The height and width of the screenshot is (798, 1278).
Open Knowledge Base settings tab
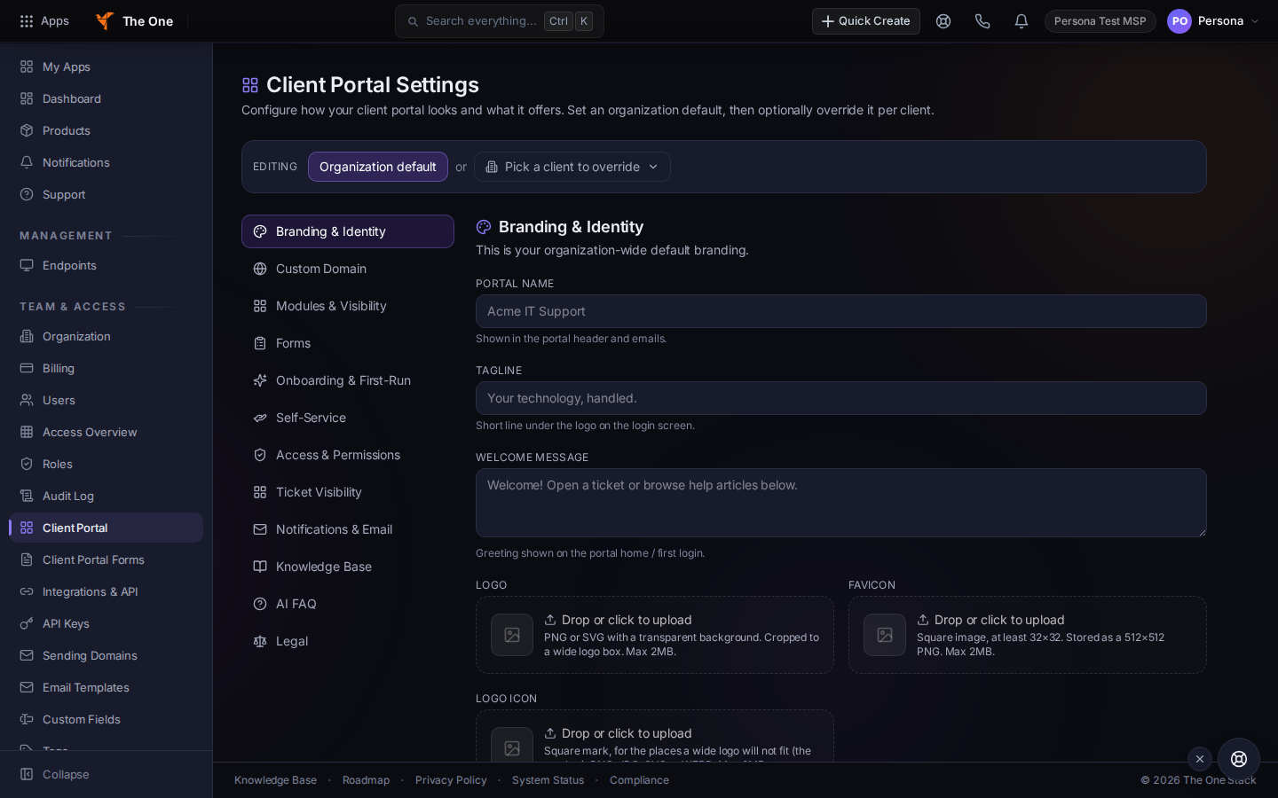click(348, 567)
